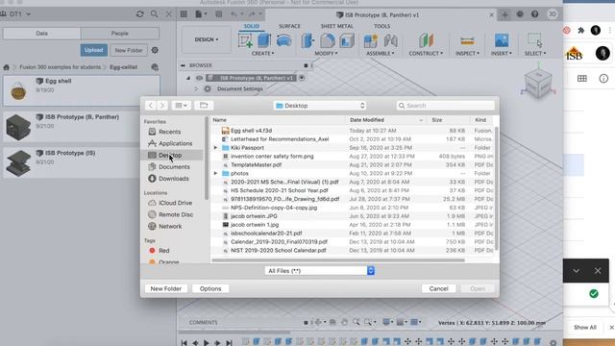Select the Shell modify tool

pyautogui.click(x=347, y=40)
